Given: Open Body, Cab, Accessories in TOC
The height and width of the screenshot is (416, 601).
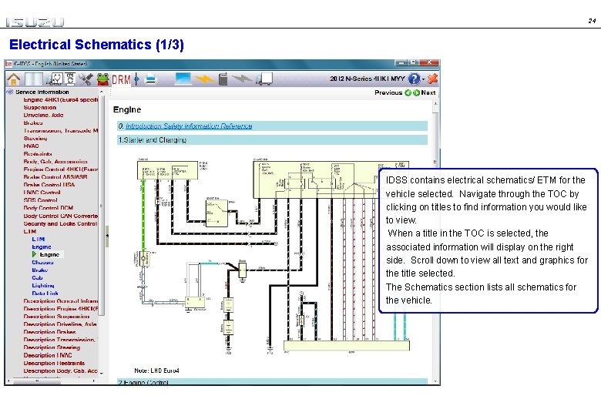Looking at the screenshot, I should click(55, 161).
